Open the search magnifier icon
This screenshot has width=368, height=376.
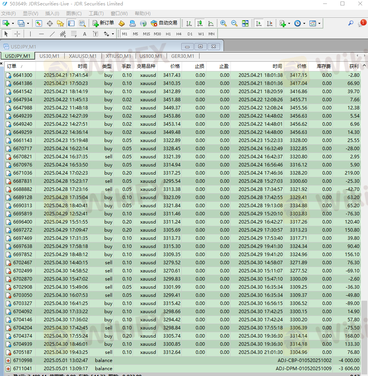[x=351, y=23]
